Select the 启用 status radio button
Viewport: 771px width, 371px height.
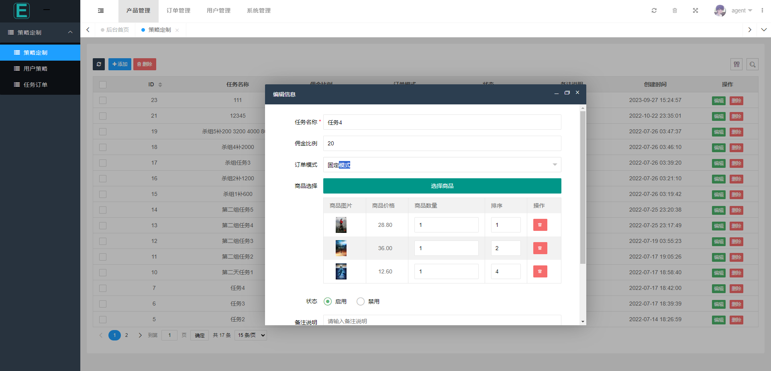point(328,301)
